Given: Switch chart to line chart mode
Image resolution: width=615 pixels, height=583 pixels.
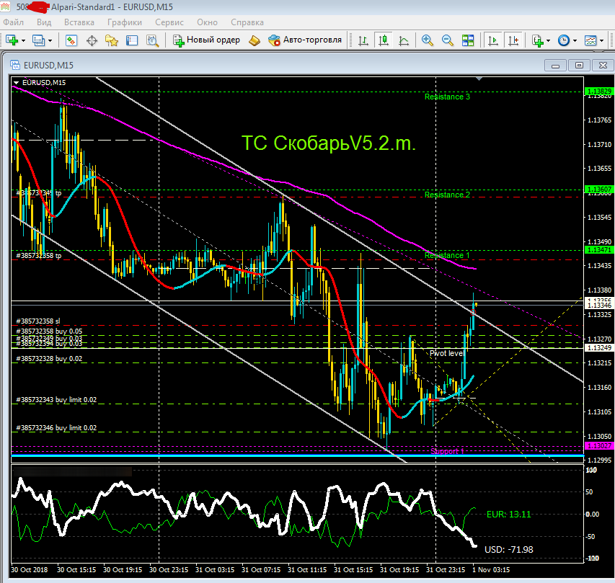Looking at the screenshot, I should point(404,40).
